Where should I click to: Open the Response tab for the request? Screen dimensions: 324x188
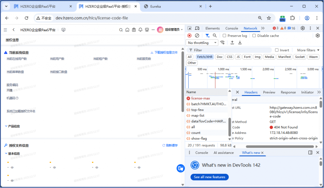288,92
